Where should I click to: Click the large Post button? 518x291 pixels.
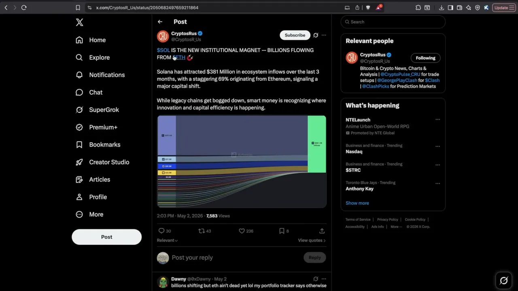point(107,237)
